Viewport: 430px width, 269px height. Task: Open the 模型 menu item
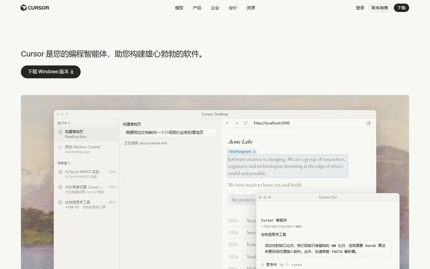coord(179,8)
